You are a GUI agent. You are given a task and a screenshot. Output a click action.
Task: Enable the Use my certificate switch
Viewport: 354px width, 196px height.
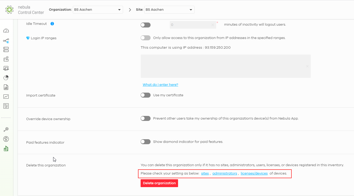(x=146, y=95)
